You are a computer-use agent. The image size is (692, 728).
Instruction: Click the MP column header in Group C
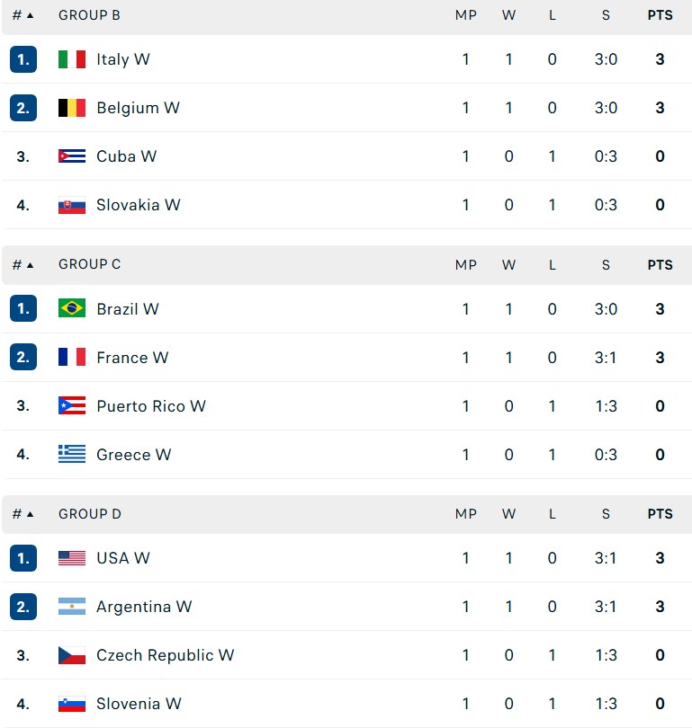[x=465, y=265]
